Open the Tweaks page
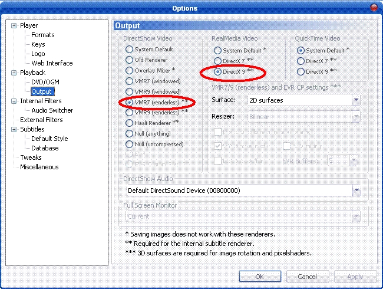 pos(31,157)
